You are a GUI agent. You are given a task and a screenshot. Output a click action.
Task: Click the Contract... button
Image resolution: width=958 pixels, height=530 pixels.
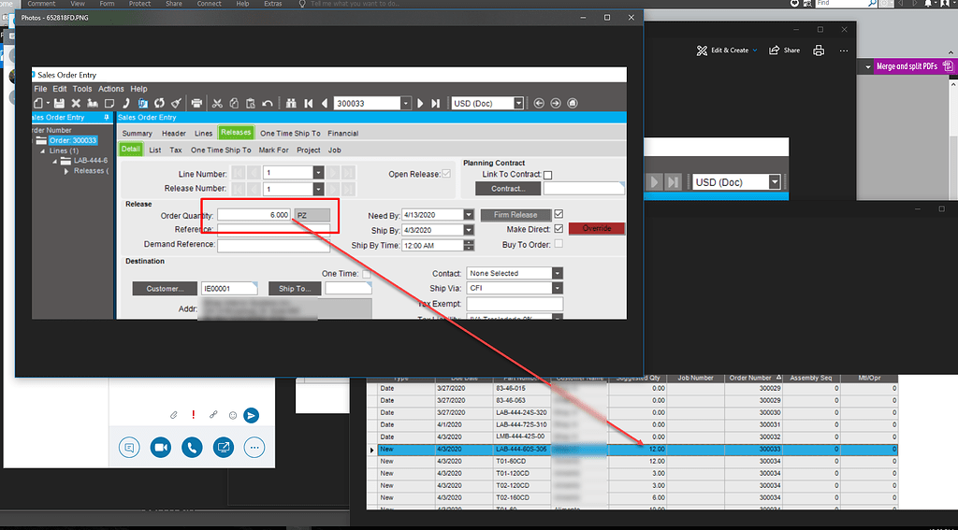508,189
